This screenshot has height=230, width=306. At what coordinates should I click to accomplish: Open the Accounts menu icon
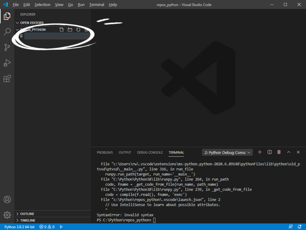pos(7,200)
